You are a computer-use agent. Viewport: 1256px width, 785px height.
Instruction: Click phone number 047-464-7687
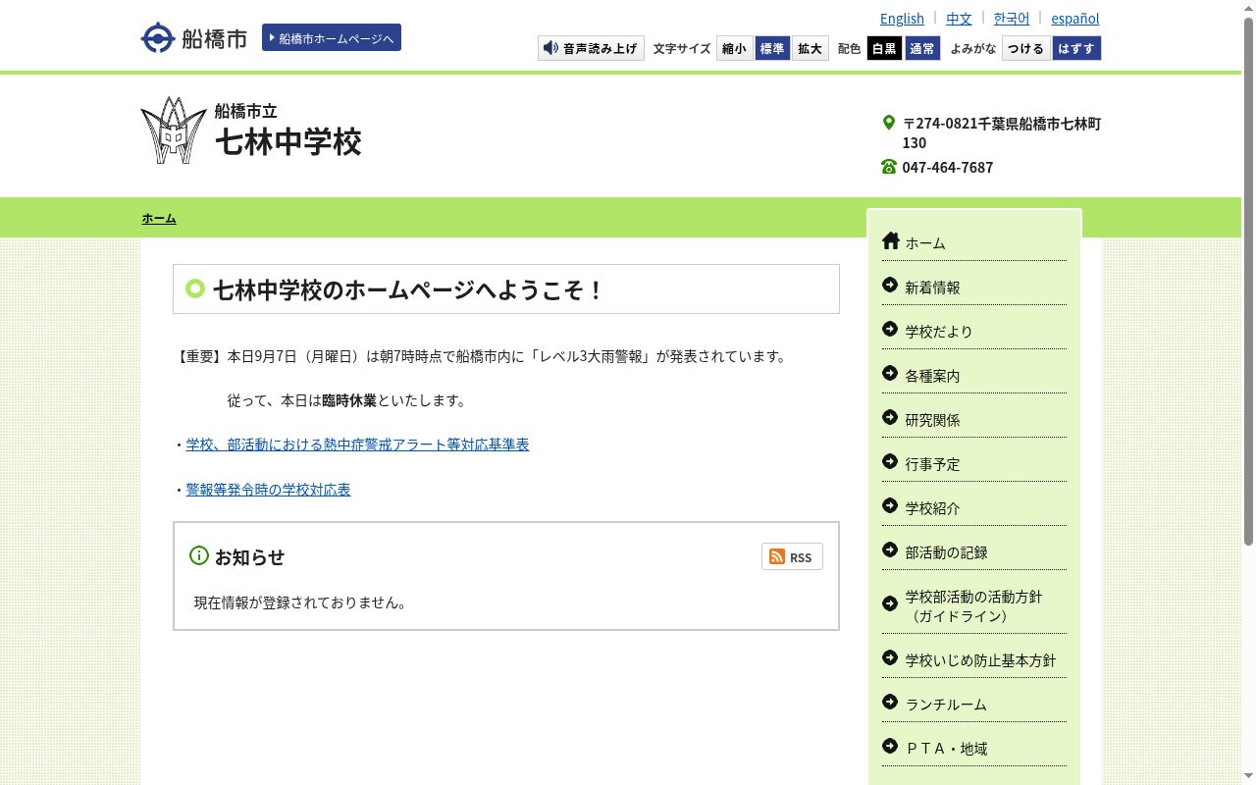(948, 167)
